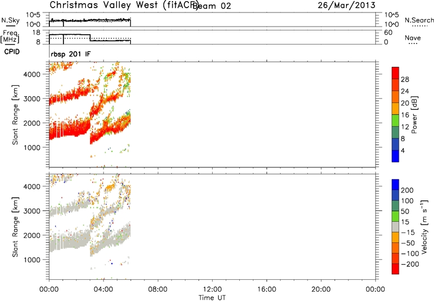Click the '08:00' time axis label
Screen dimensions: 434x301
(x=158, y=290)
